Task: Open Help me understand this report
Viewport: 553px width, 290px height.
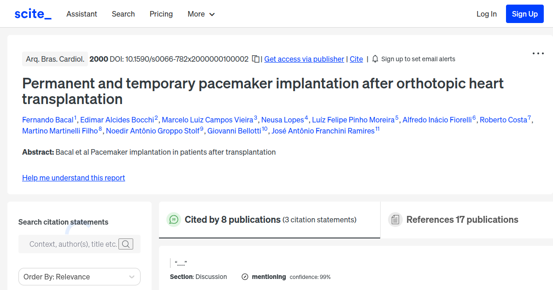Action: coord(73,178)
